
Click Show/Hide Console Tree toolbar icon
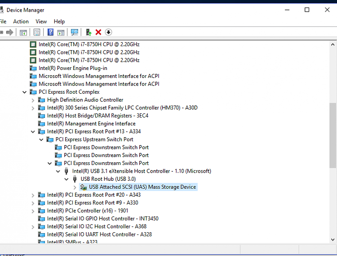[x=23, y=32]
